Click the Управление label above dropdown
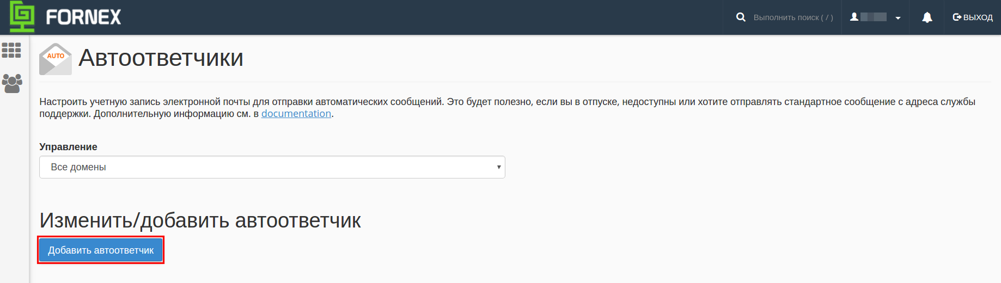The width and height of the screenshot is (1001, 283). pos(68,147)
